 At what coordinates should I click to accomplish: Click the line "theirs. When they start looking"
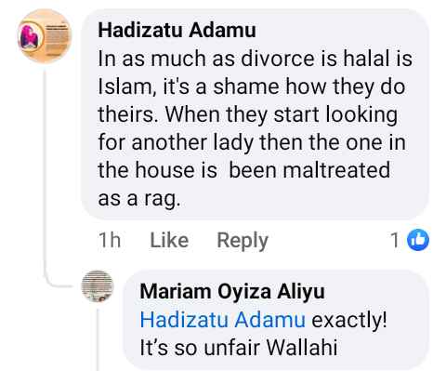(x=248, y=115)
